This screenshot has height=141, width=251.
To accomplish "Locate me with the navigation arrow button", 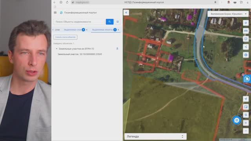I will 246,99.
